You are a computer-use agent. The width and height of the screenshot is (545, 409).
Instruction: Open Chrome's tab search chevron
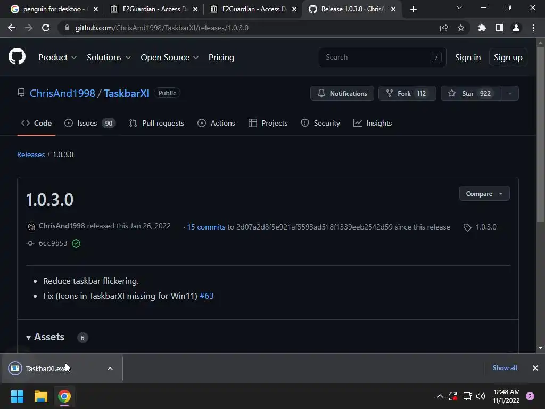click(x=459, y=7)
